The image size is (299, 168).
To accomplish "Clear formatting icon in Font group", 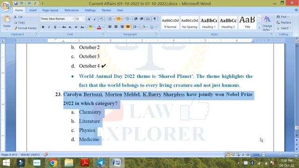I will tap(102, 19).
